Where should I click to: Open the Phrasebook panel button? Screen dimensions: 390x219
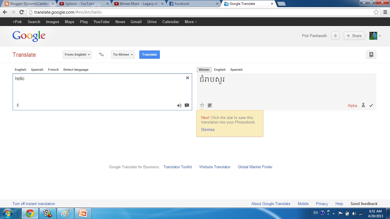tap(371, 55)
